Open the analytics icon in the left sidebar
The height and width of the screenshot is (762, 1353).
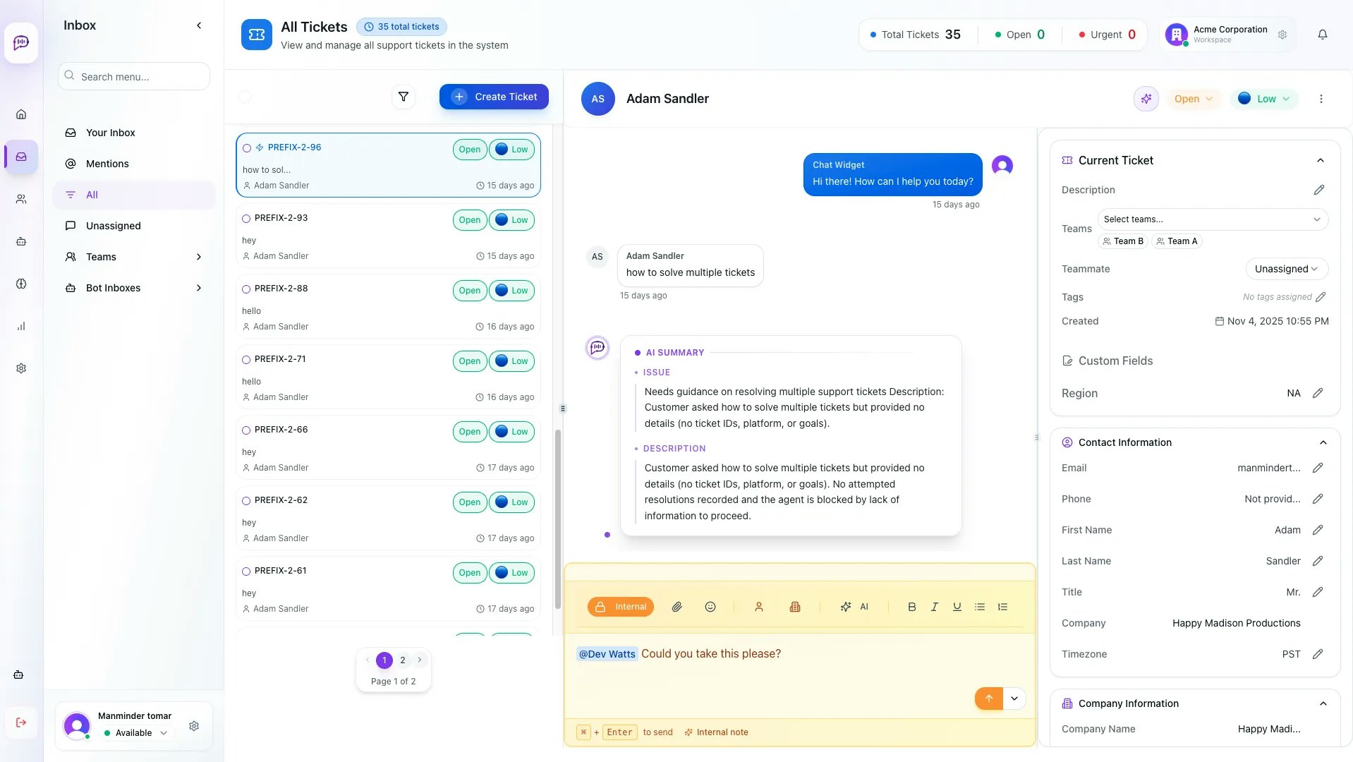click(21, 326)
